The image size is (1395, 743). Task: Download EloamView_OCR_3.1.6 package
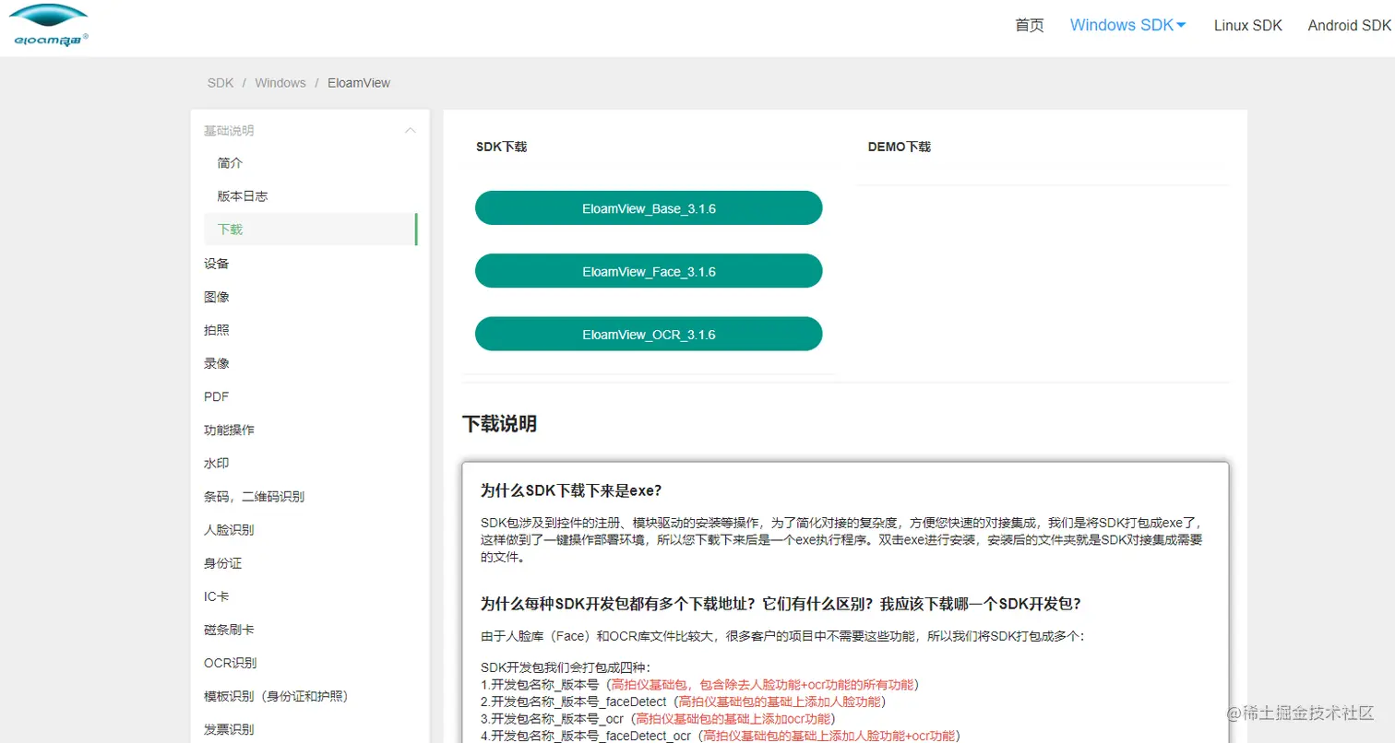pyautogui.click(x=649, y=334)
